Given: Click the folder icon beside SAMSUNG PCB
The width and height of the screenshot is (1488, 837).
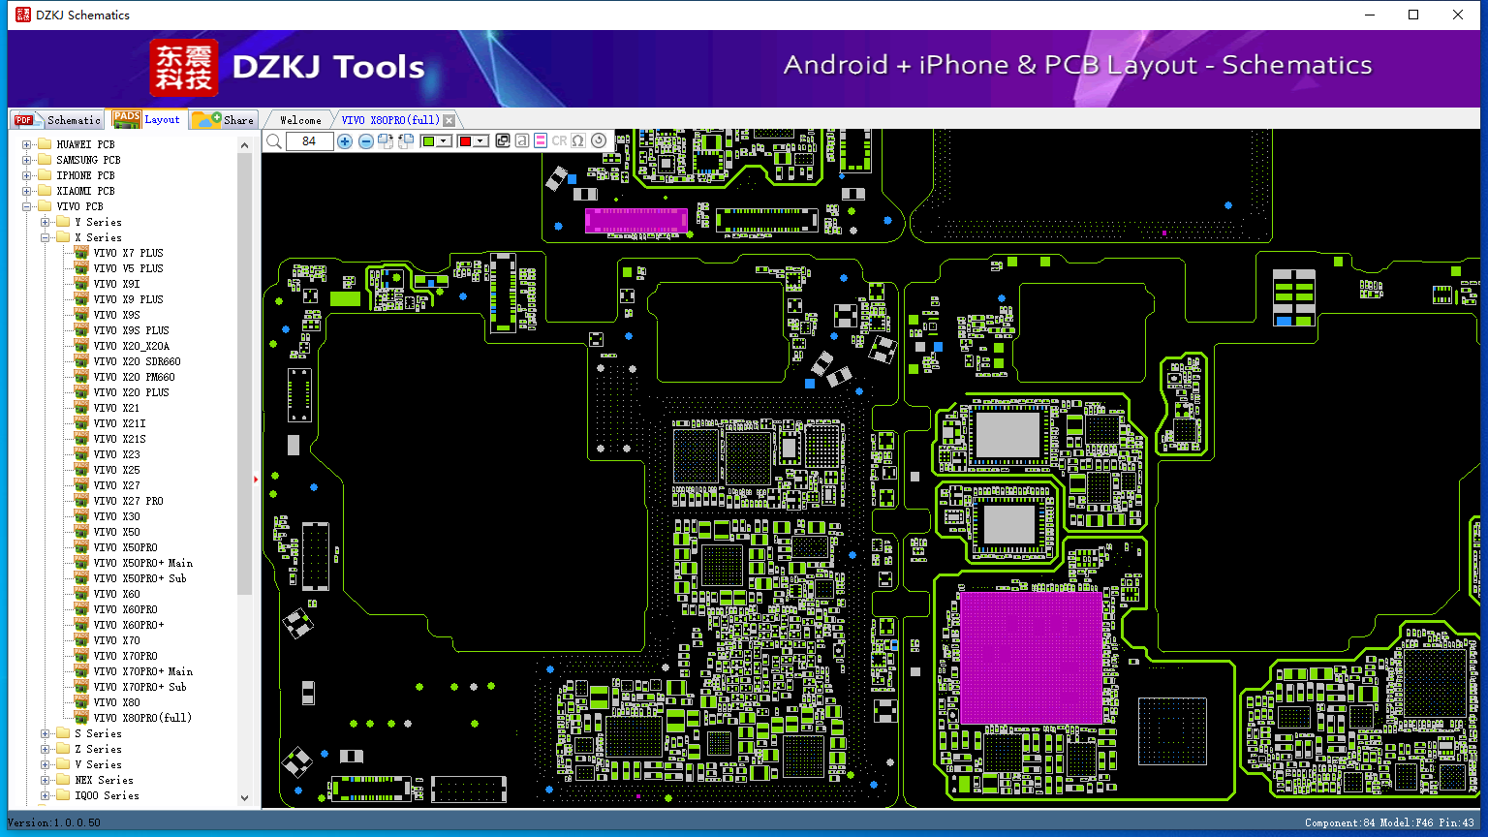Looking at the screenshot, I should [45, 160].
